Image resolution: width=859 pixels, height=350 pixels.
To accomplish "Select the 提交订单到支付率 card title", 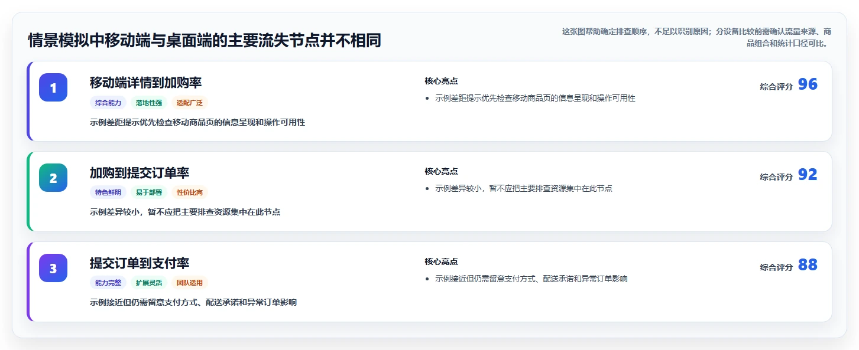I will click(x=140, y=263).
